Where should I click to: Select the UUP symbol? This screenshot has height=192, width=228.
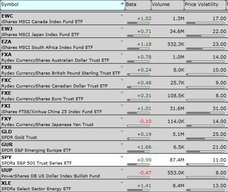tap(7, 170)
